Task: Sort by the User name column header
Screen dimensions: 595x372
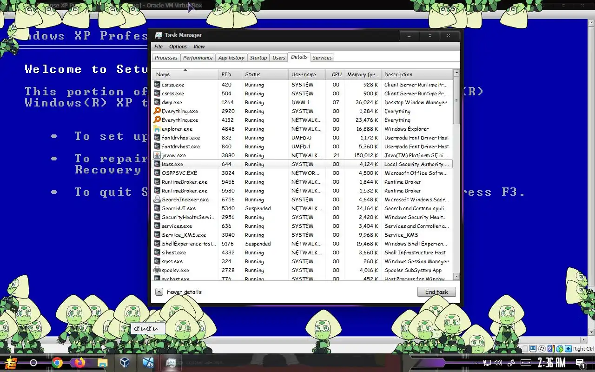Action: click(x=307, y=74)
